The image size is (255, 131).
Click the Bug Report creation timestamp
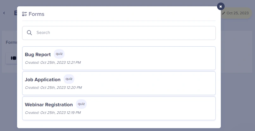pos(53,62)
